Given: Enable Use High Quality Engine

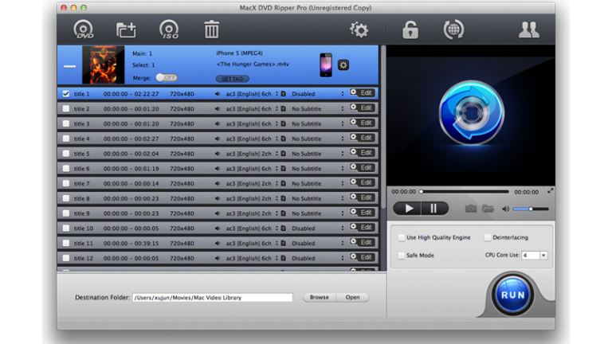Looking at the screenshot, I should 402,237.
